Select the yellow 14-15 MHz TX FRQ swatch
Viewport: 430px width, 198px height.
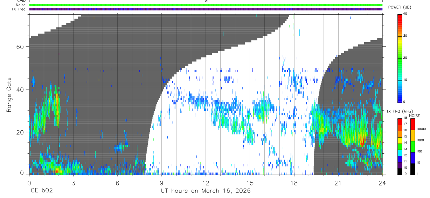pyautogui.click(x=400, y=140)
